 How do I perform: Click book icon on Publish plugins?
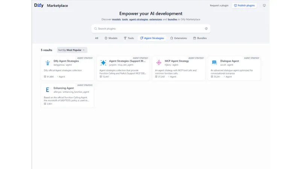tap(236, 6)
